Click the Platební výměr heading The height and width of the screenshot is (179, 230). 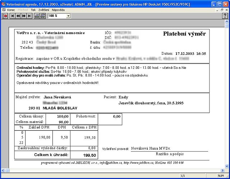(x=184, y=34)
